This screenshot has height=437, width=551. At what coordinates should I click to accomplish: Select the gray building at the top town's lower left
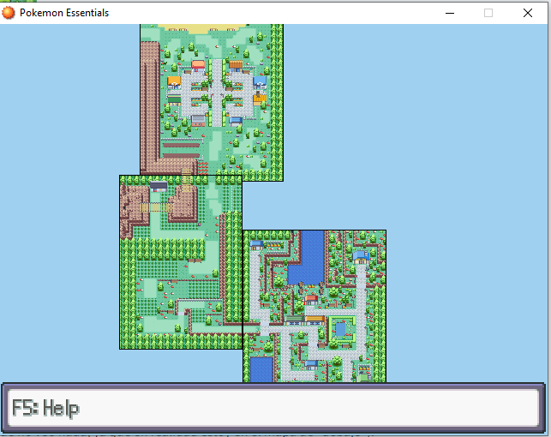tap(198, 120)
